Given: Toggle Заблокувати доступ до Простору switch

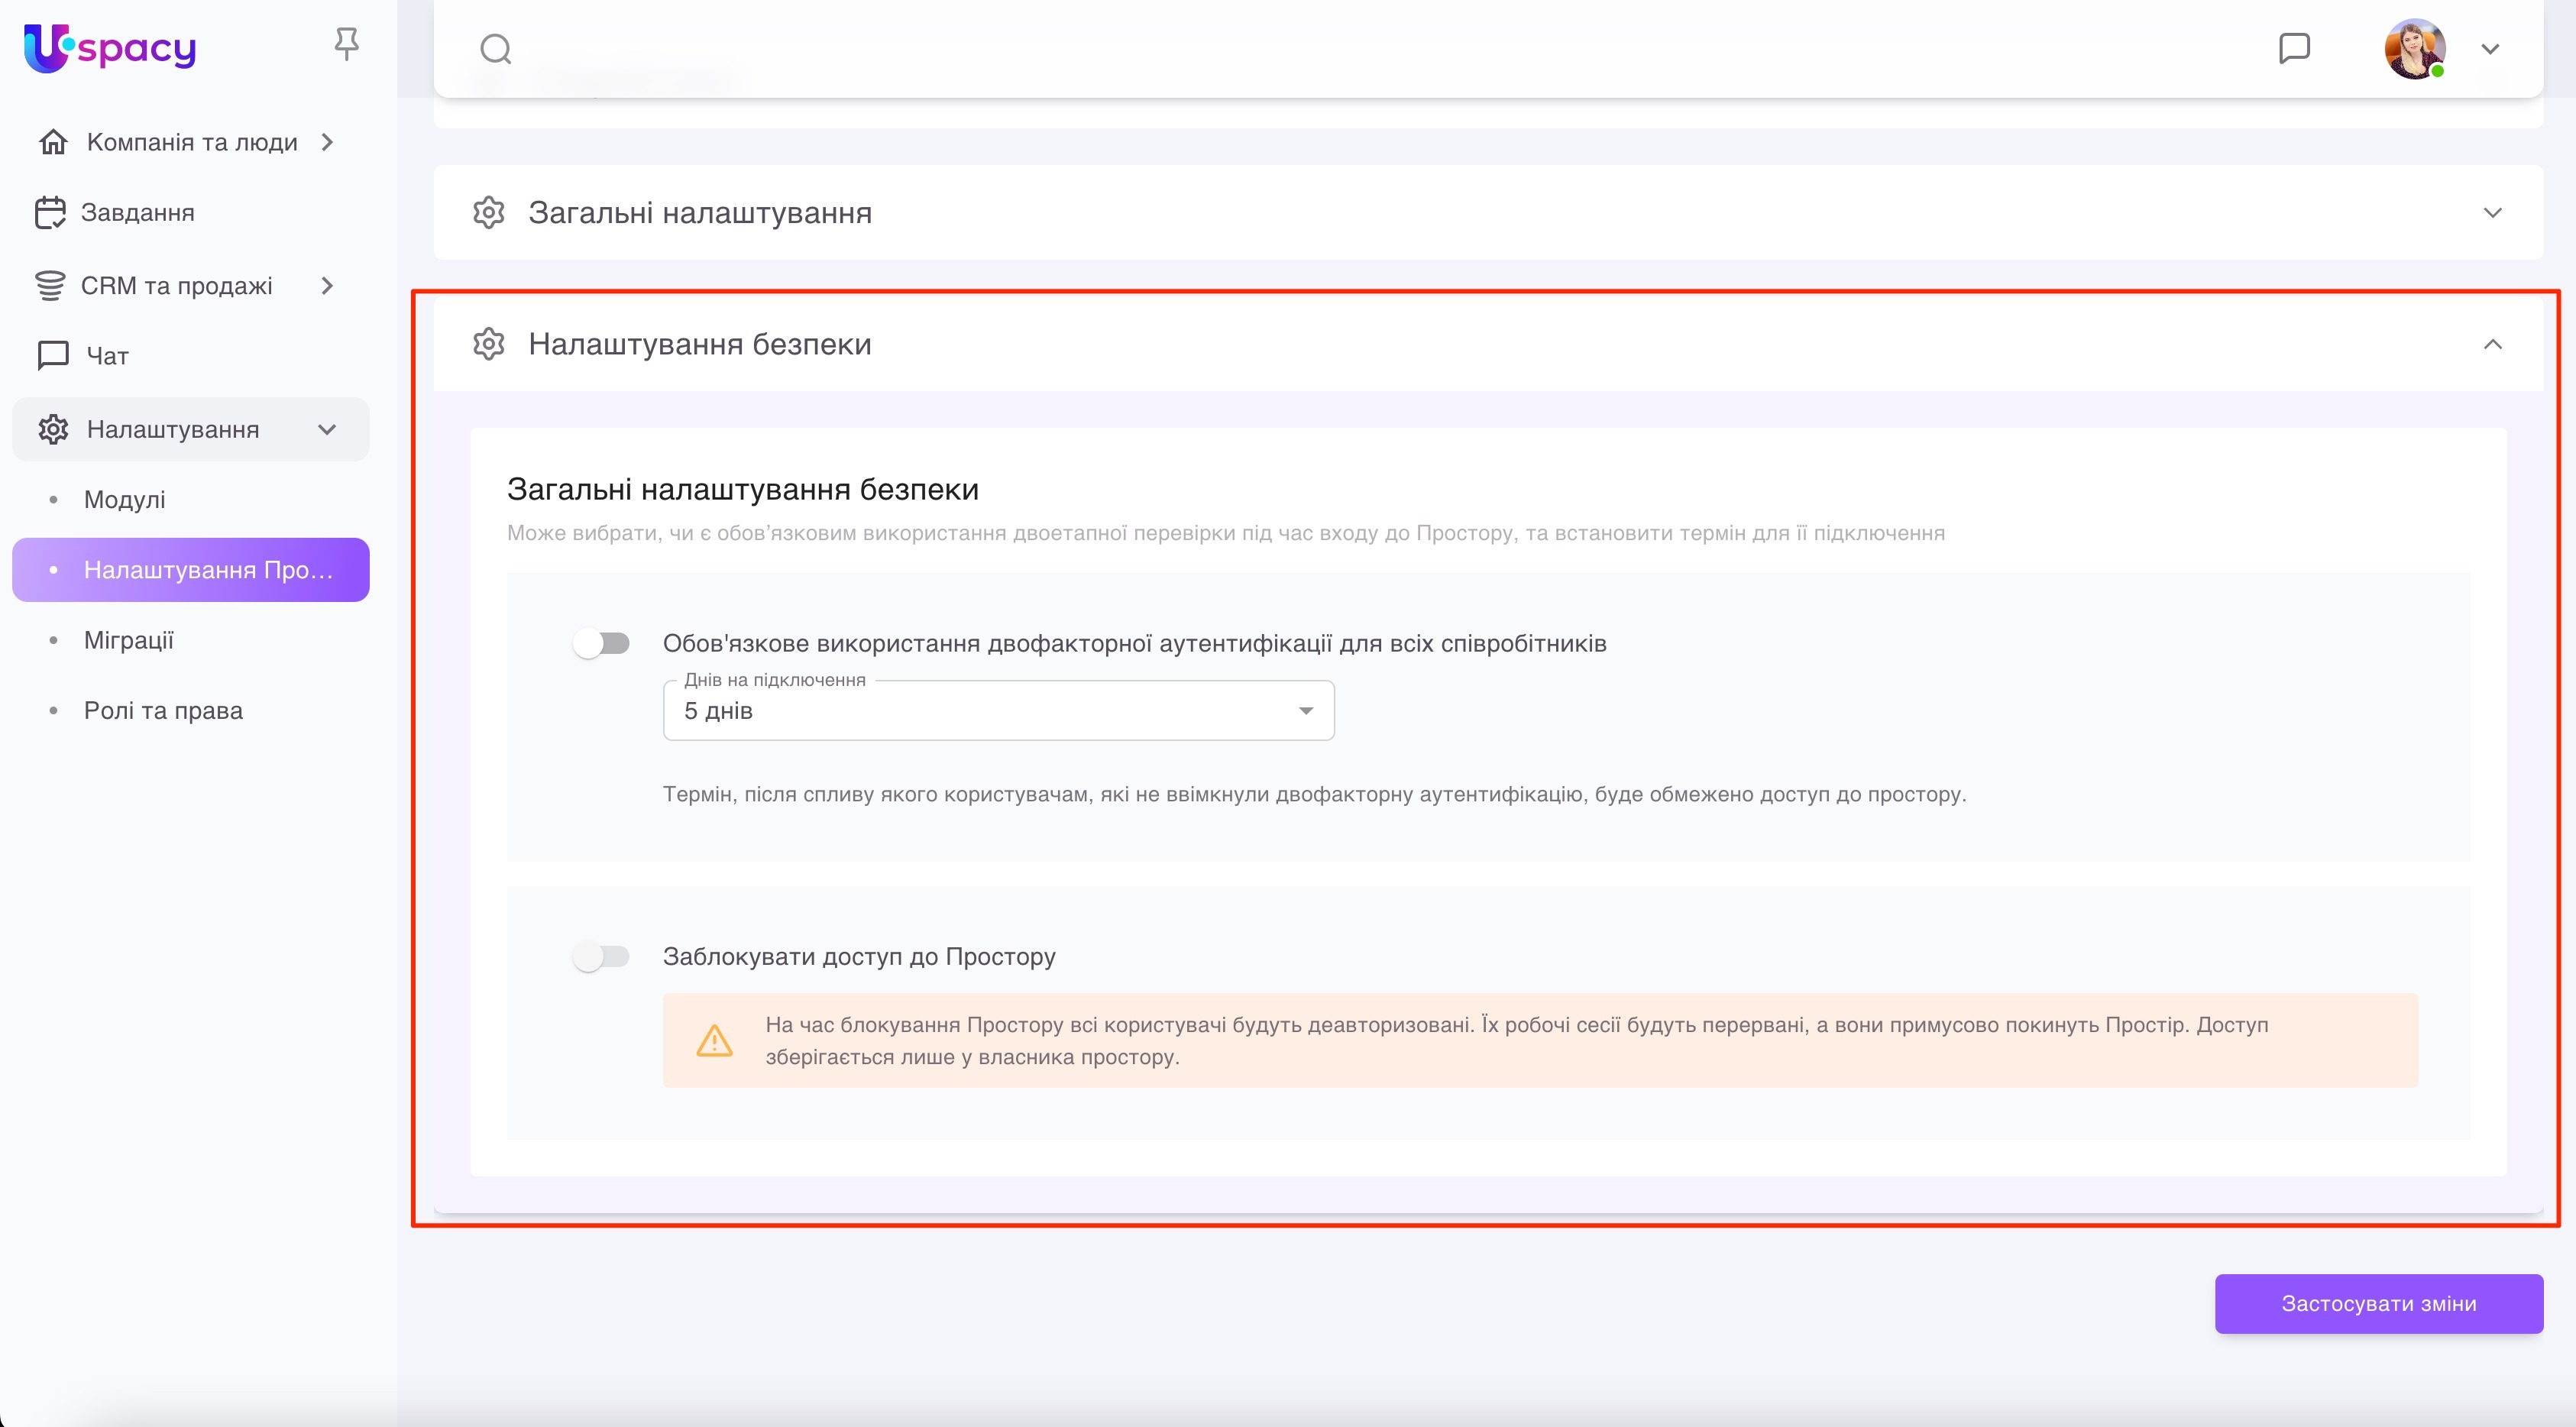Looking at the screenshot, I should (x=601, y=957).
